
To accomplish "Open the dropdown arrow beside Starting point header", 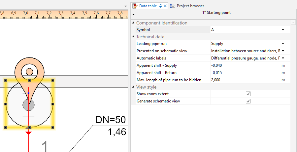I will pos(133,15).
